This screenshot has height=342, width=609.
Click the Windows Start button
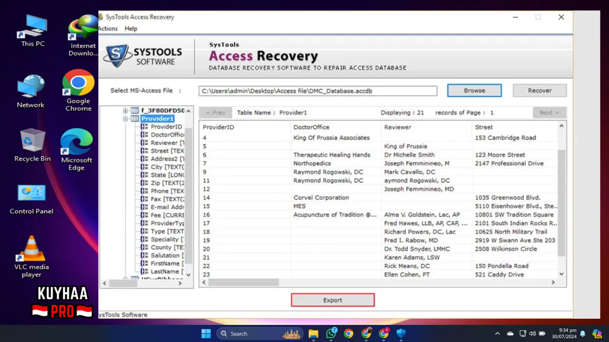[206, 333]
